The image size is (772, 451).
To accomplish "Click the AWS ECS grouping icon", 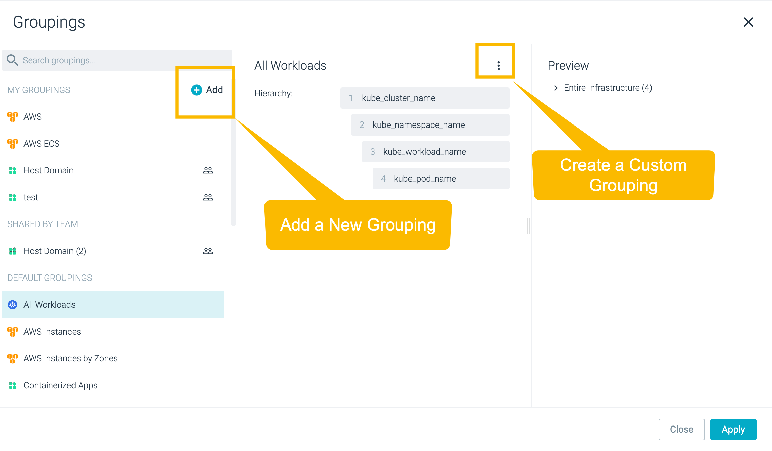I will (13, 144).
